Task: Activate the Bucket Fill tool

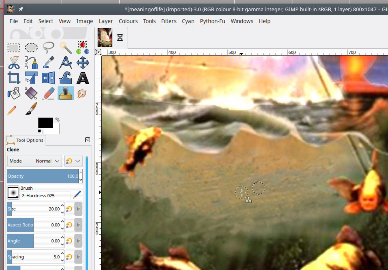Action: point(14,93)
